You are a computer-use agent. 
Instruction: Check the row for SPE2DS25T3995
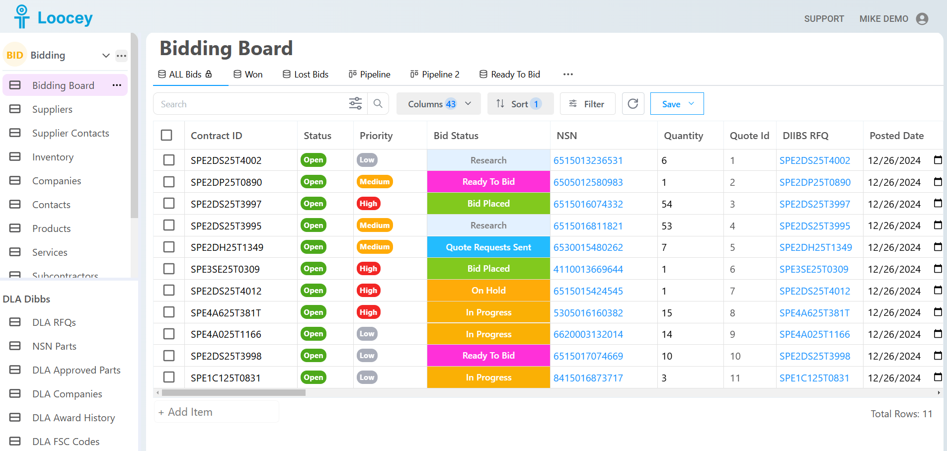tap(169, 225)
